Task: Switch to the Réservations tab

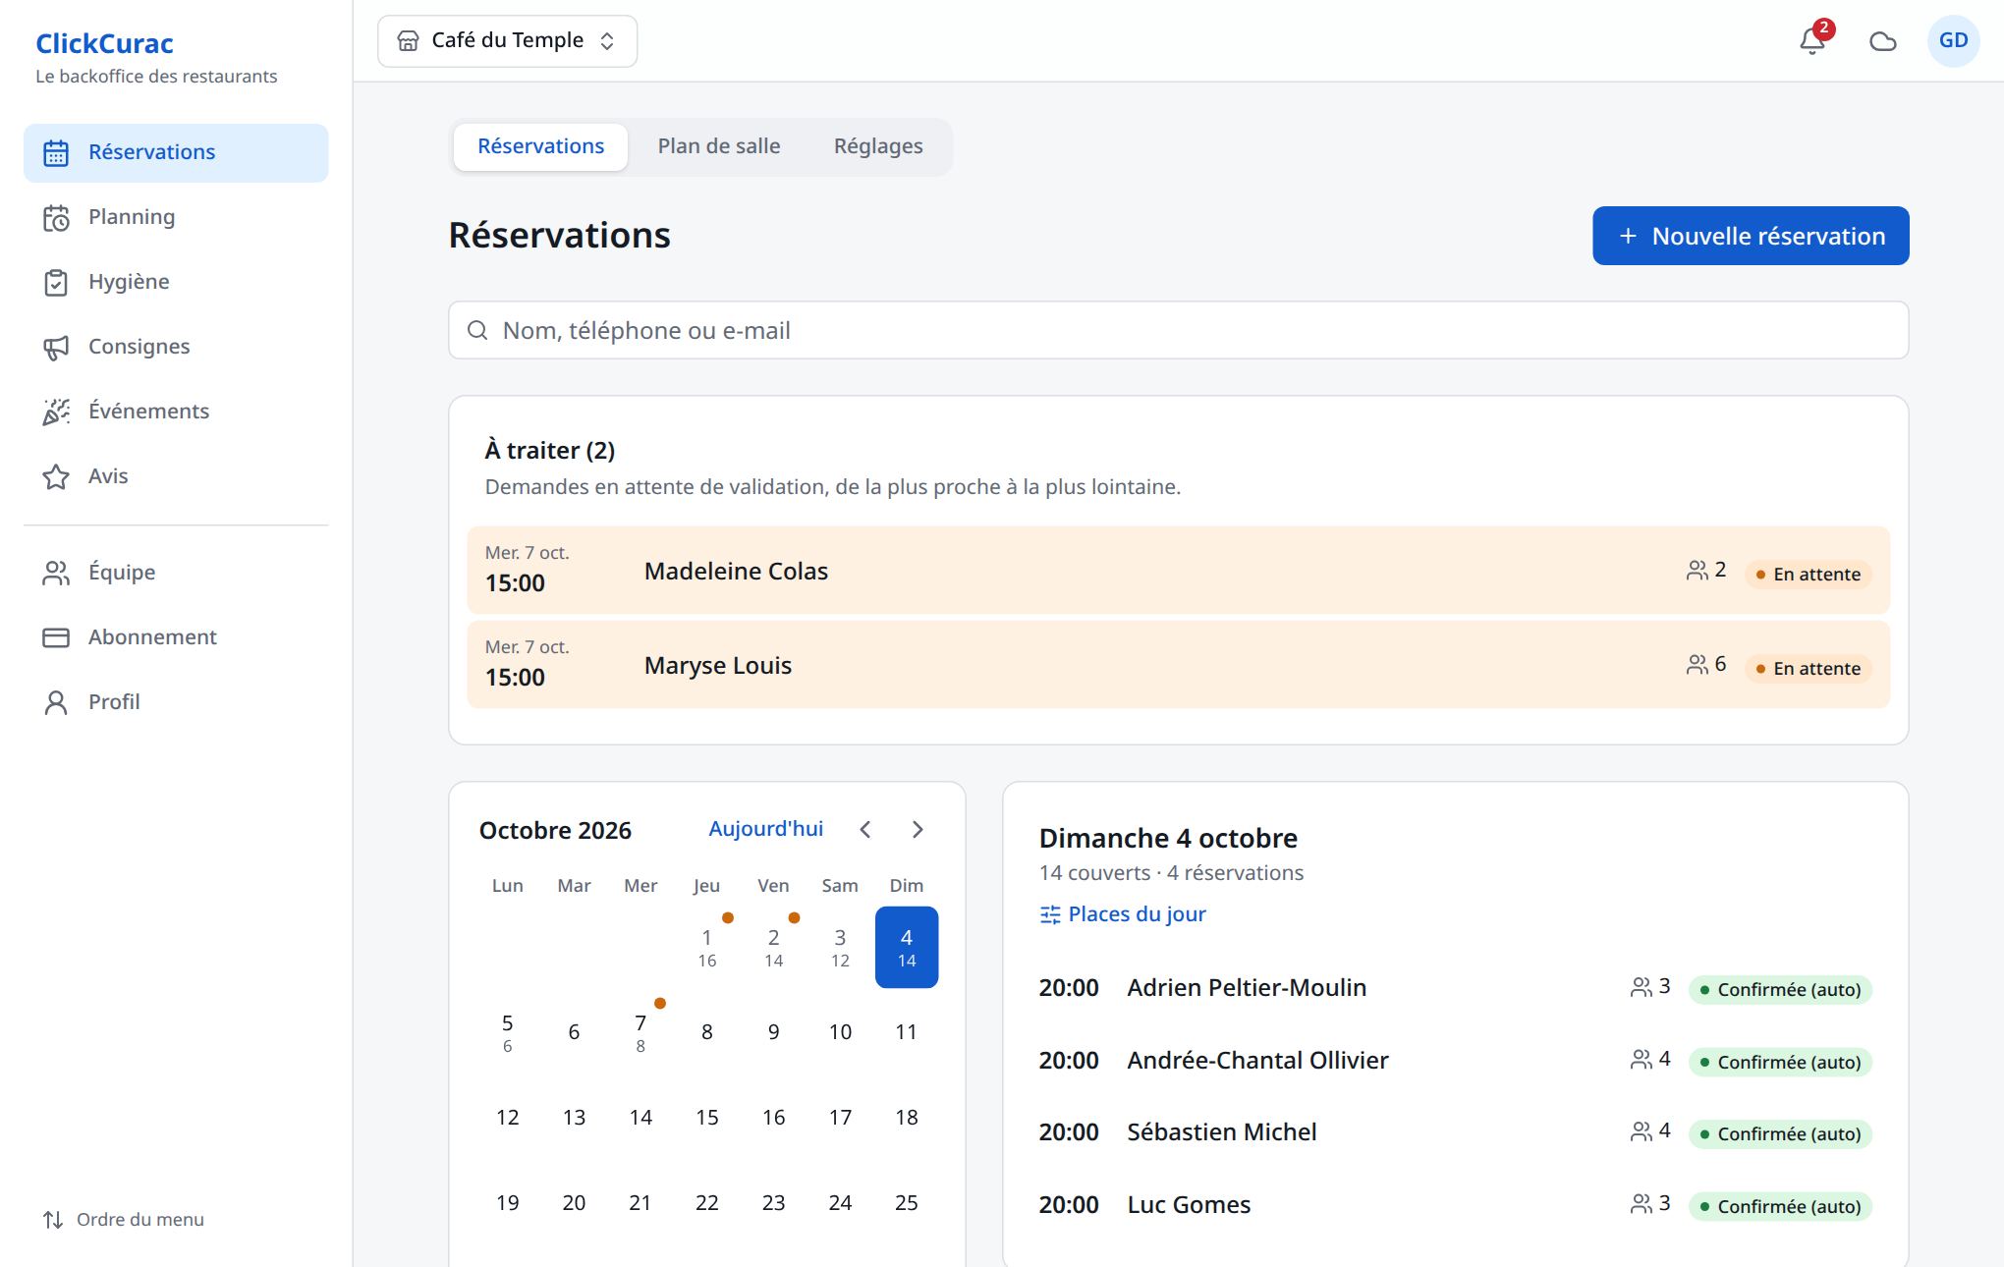Action: point(540,146)
